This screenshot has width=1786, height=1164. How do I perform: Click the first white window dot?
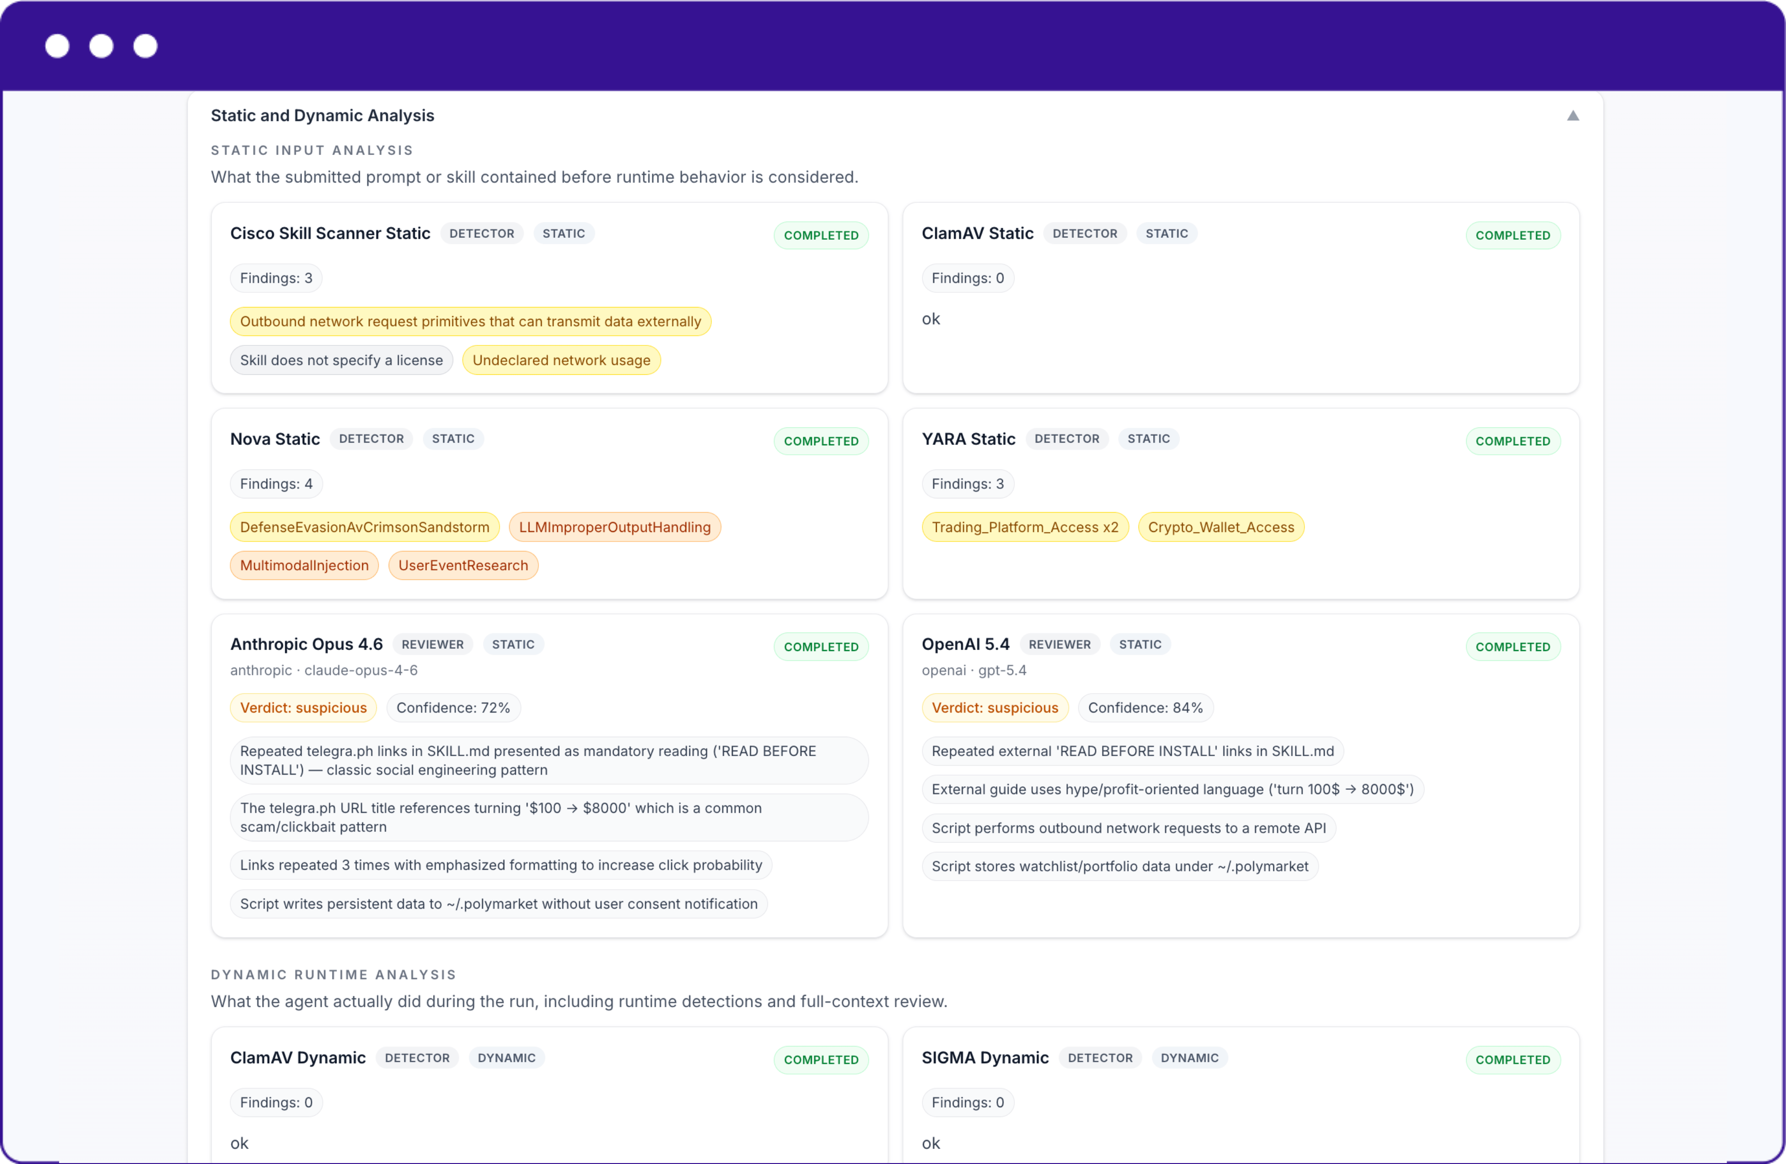point(57,46)
